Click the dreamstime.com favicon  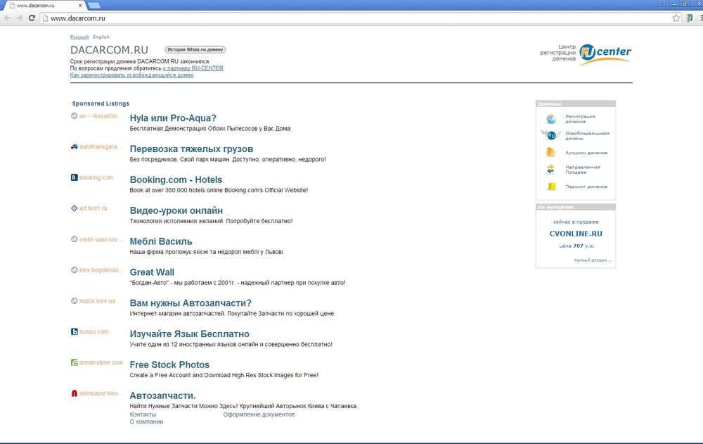75,362
